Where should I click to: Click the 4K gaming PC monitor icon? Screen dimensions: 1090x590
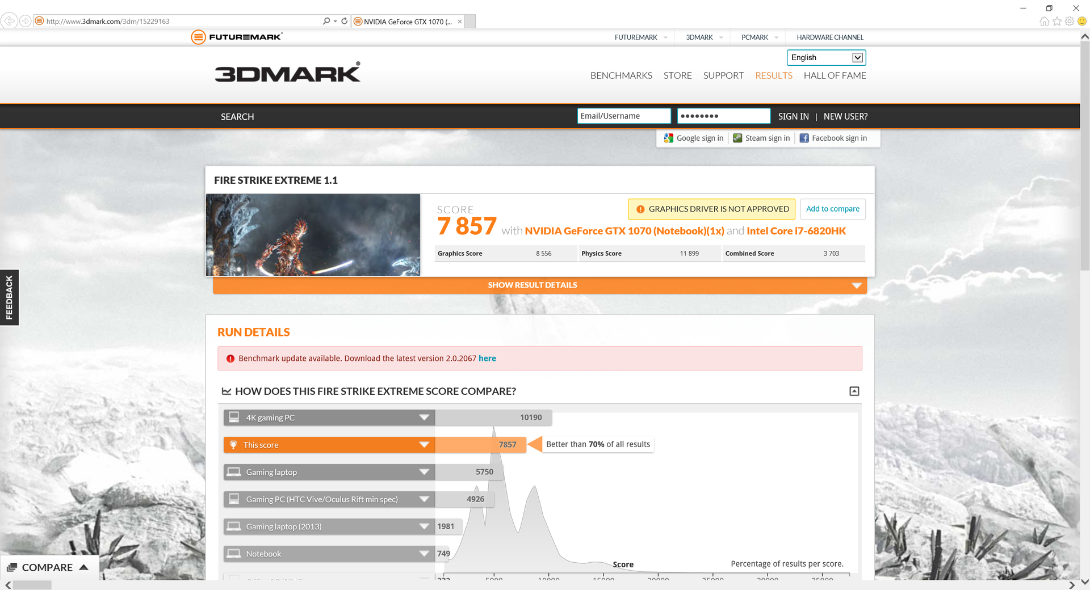(234, 418)
